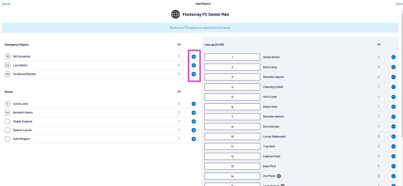Image resolution: width=403 pixels, height=186 pixels.
Task: Add Ferdinand Mendez to the line-up
Action: (194, 74)
